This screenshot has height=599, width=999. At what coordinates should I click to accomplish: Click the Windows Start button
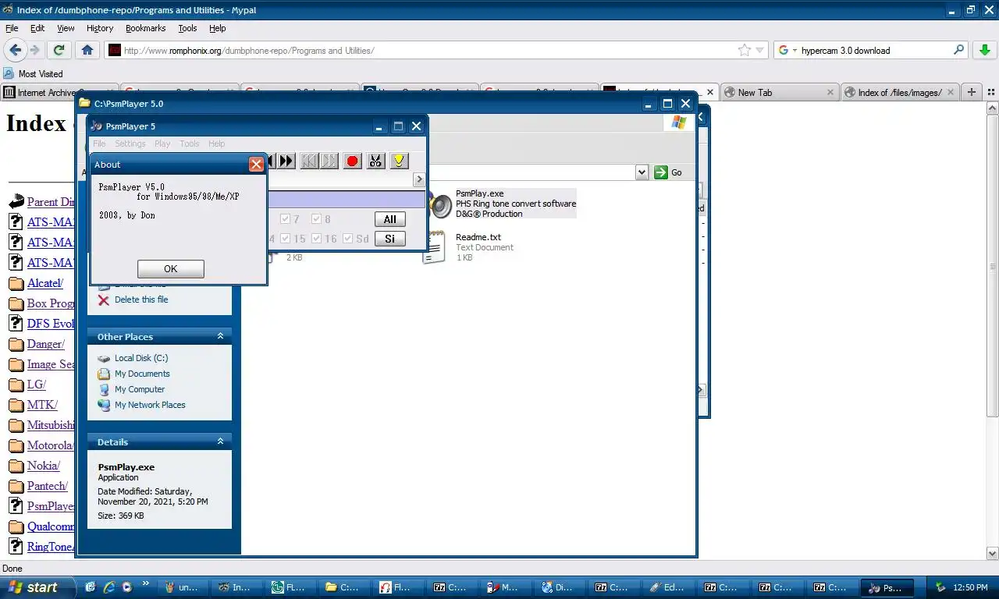point(37,587)
